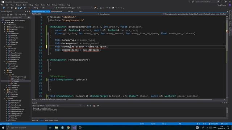Click the Undo toolbar icon

click(25, 8)
